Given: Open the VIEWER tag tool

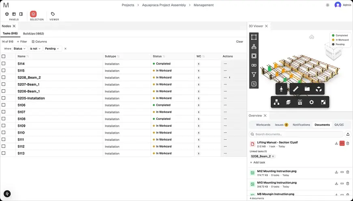Looking at the screenshot, I should [53, 14].
